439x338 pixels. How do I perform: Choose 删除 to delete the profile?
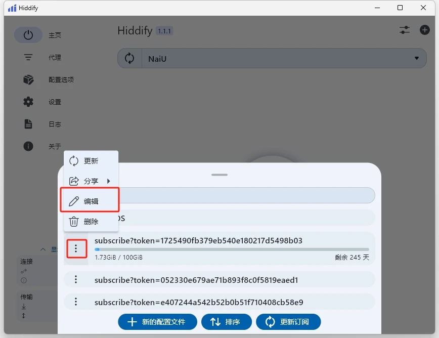[90, 221]
